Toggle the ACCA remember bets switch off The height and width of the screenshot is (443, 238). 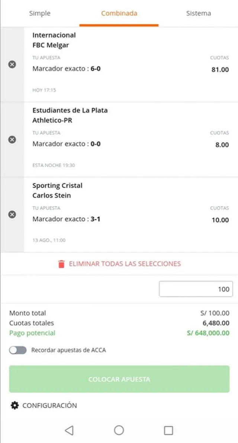(17, 350)
